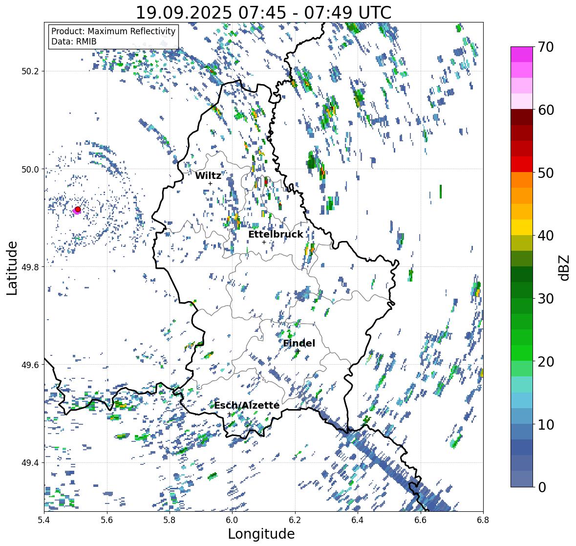This screenshot has width=576, height=546.
Task: Click the colorbar tick label 20
Action: pos(546,361)
